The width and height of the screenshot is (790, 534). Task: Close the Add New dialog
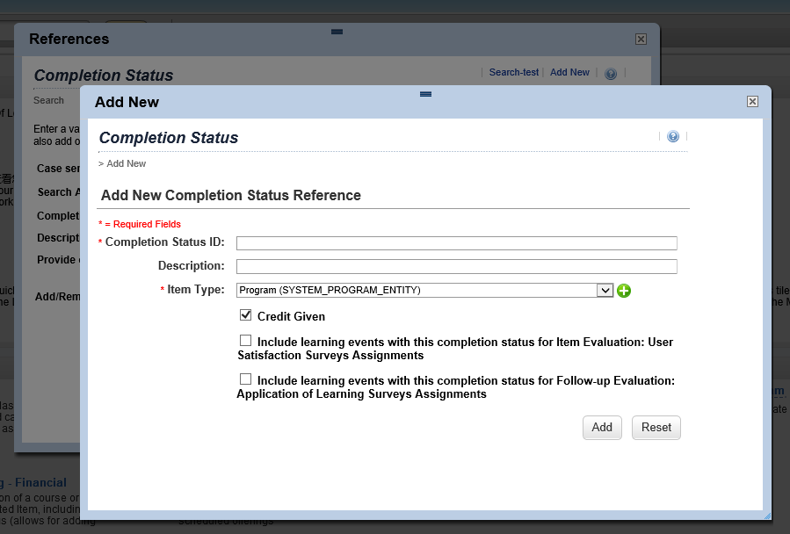pos(752,102)
